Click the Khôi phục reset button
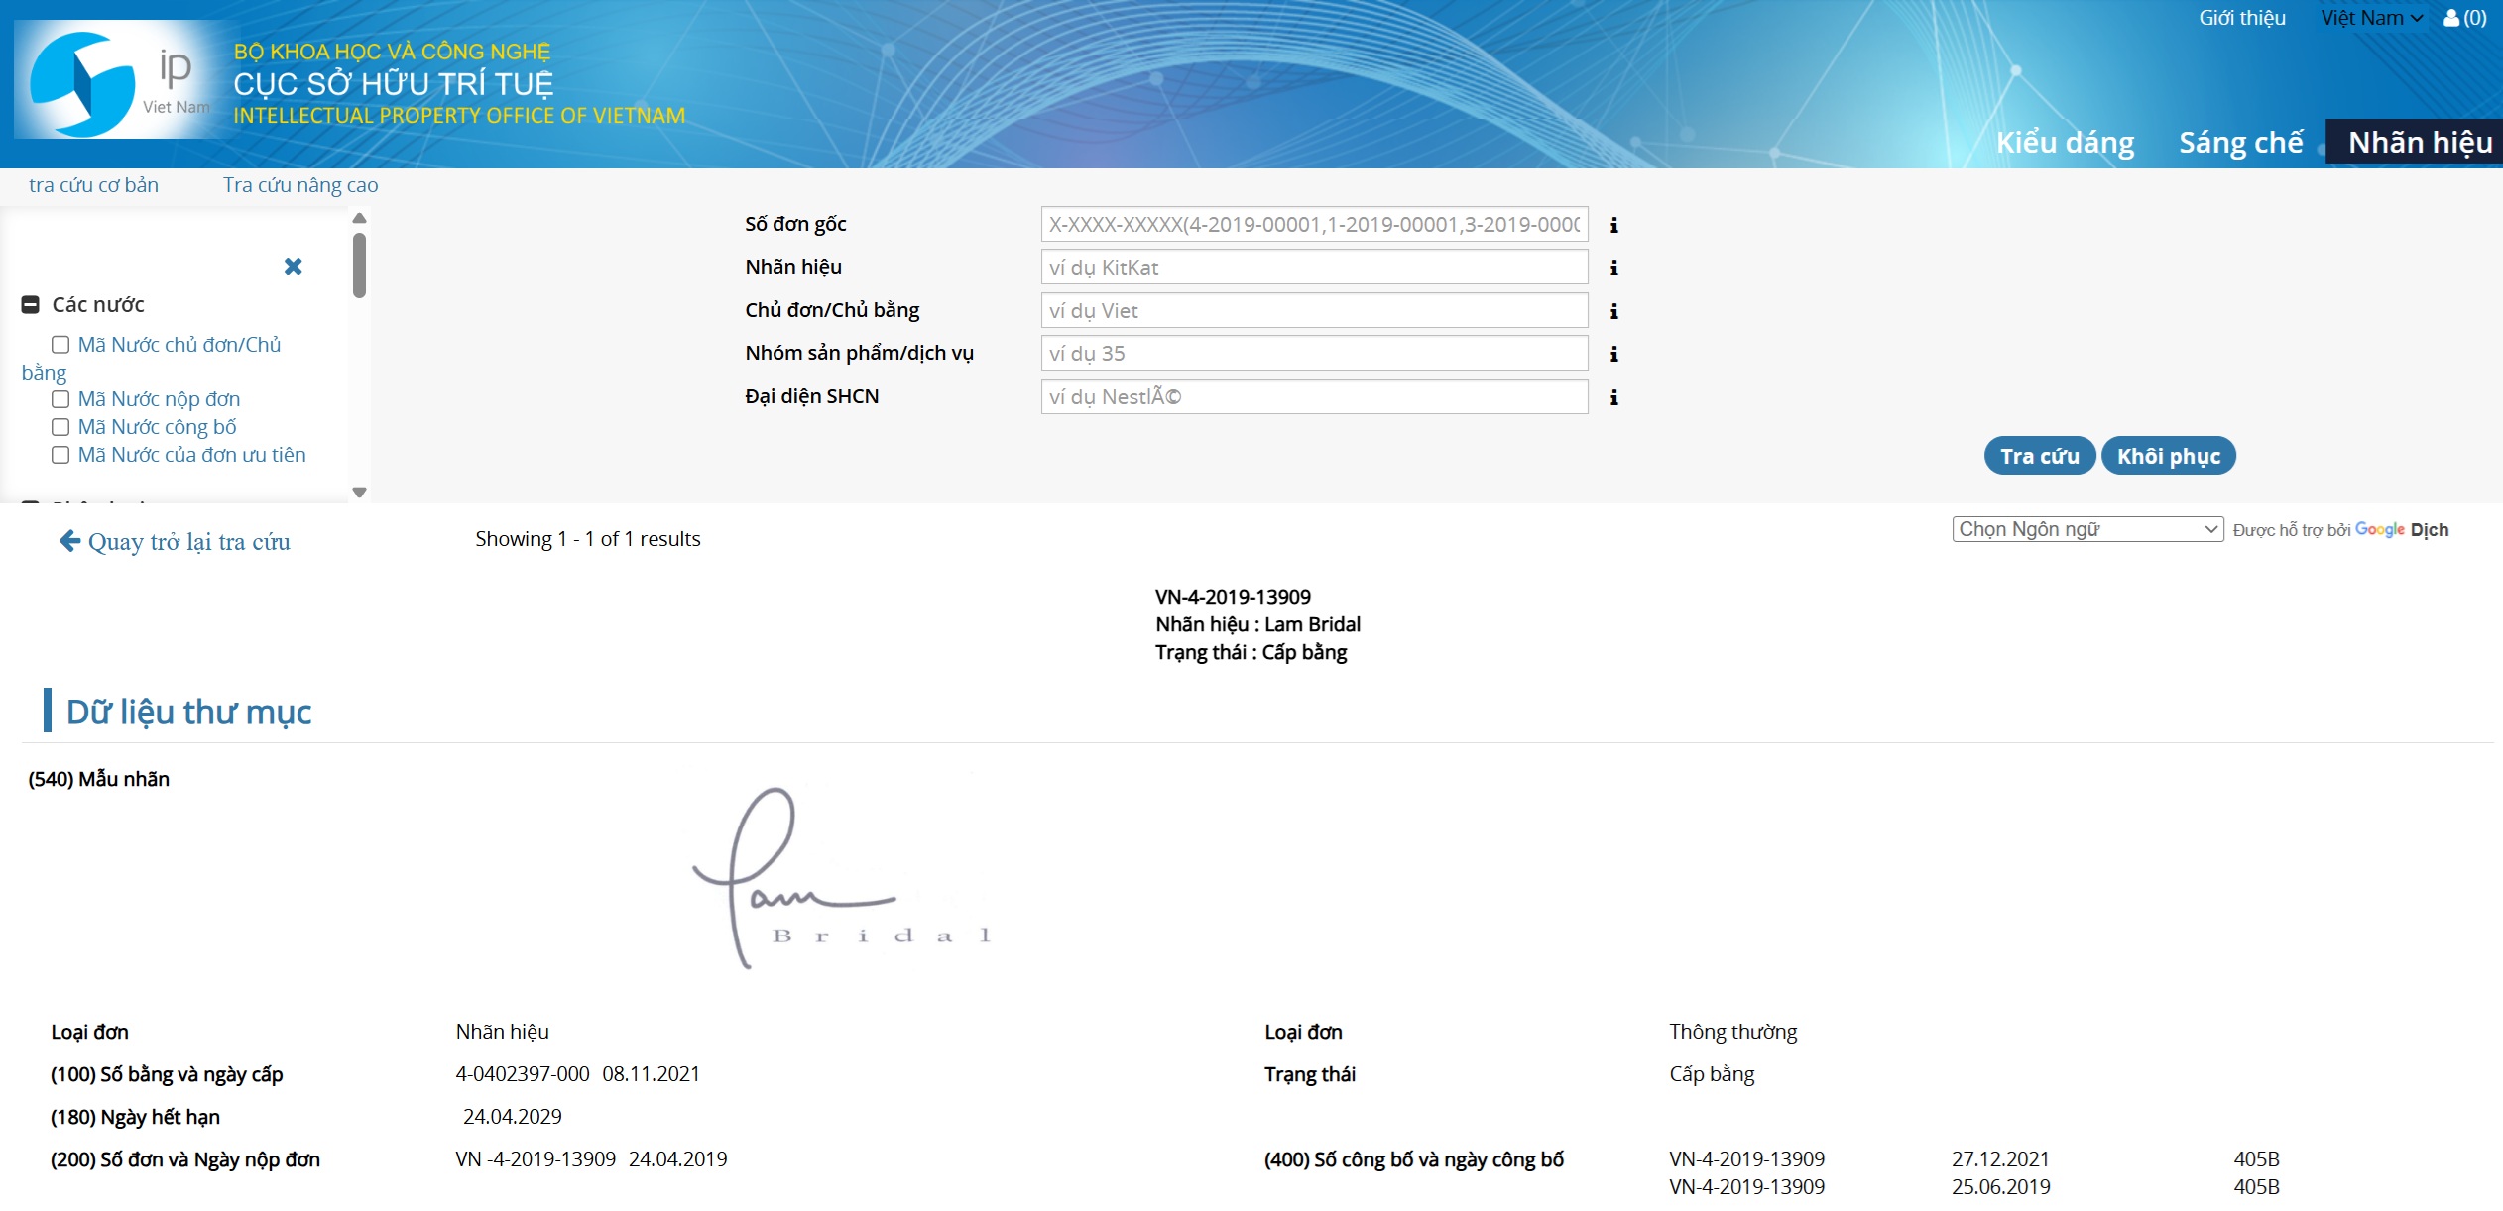 (x=2169, y=456)
